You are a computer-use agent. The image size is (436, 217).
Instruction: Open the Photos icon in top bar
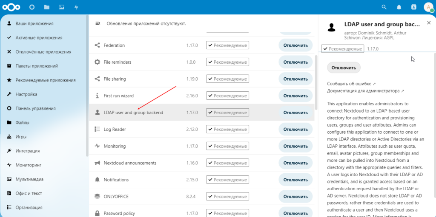tap(61, 7)
